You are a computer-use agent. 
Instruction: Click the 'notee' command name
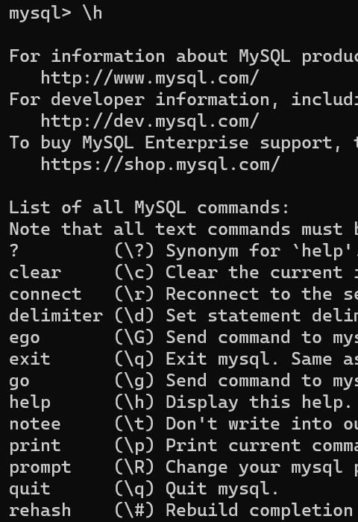(x=35, y=424)
